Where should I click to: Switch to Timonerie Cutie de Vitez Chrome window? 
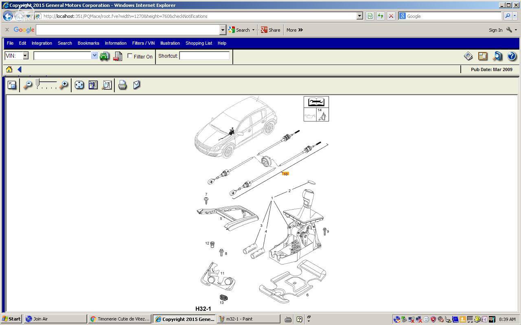(120, 319)
